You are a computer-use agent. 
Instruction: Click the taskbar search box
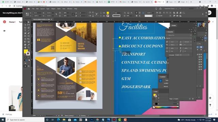(25, 120)
